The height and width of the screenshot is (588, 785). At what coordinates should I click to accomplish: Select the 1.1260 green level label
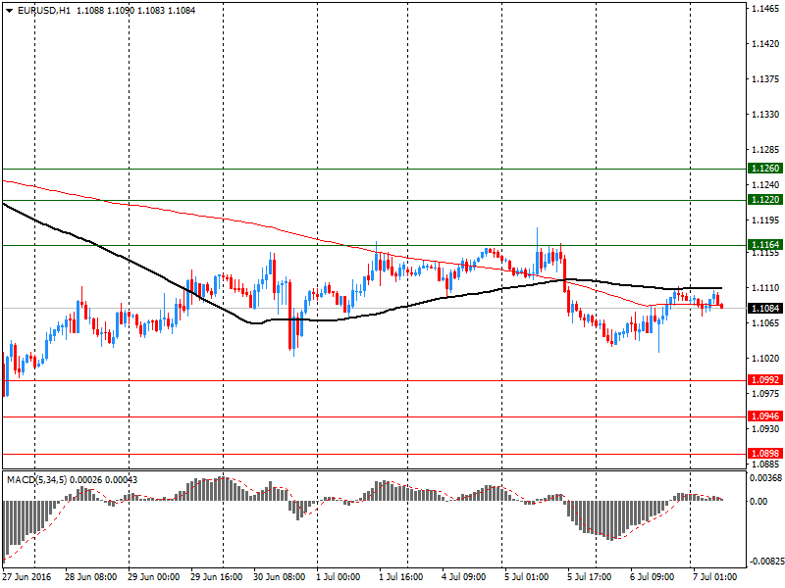pyautogui.click(x=765, y=168)
